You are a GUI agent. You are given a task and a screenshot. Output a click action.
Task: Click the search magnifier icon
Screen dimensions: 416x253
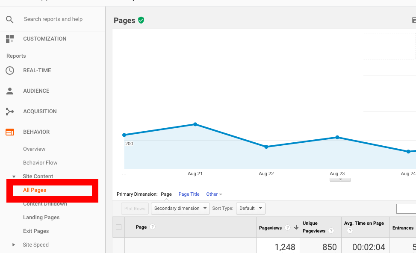pos(10,19)
